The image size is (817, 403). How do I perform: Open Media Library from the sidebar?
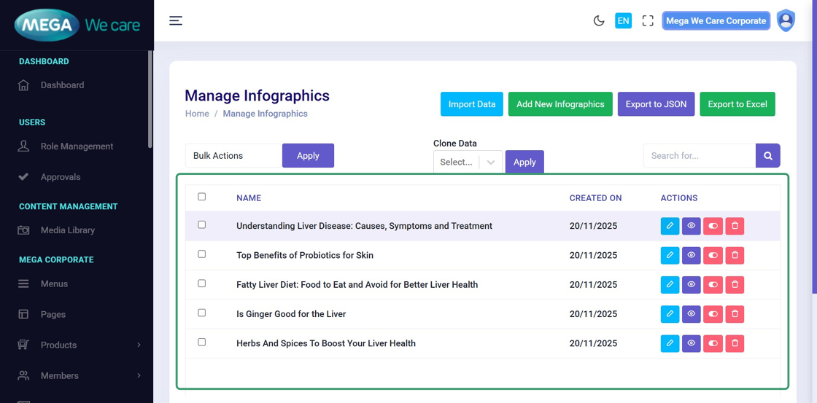tap(67, 230)
